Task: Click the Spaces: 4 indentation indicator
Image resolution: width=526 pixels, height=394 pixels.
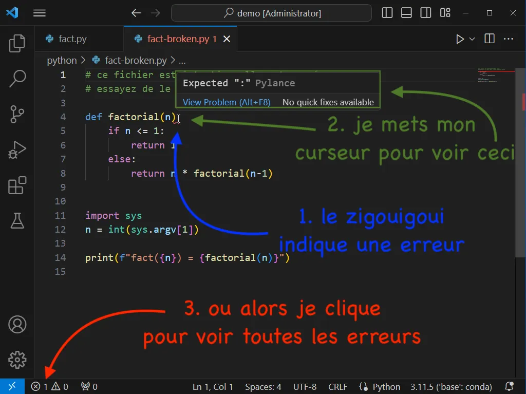Action: 263,387
